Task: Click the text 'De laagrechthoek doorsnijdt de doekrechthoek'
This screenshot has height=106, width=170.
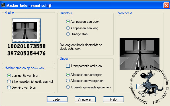Action: point(81,47)
